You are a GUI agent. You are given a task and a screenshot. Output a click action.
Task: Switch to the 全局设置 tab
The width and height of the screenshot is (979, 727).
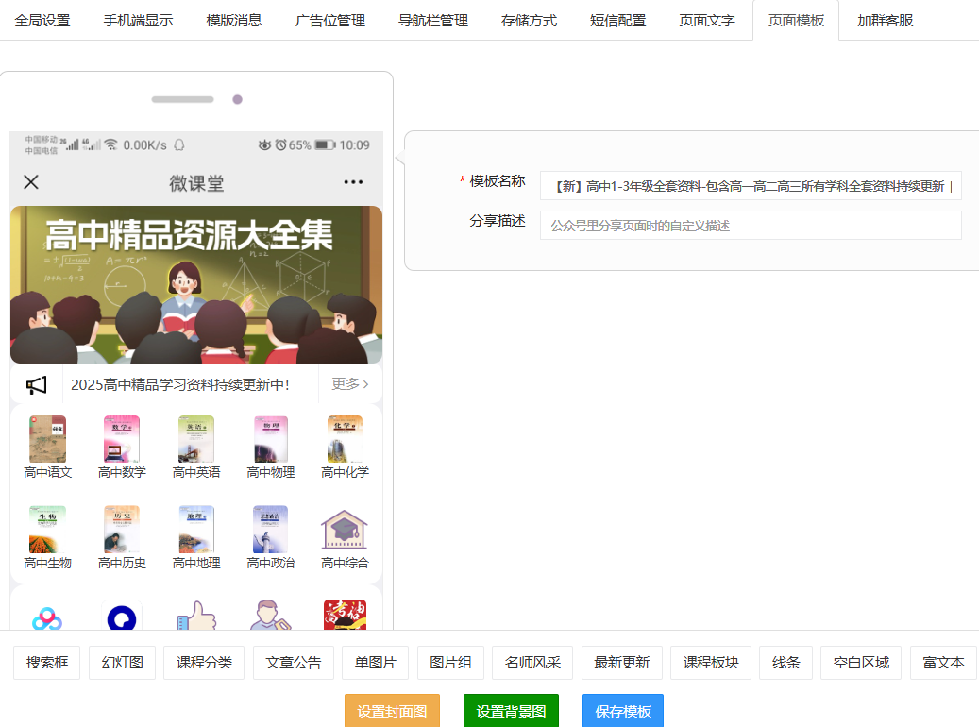42,20
